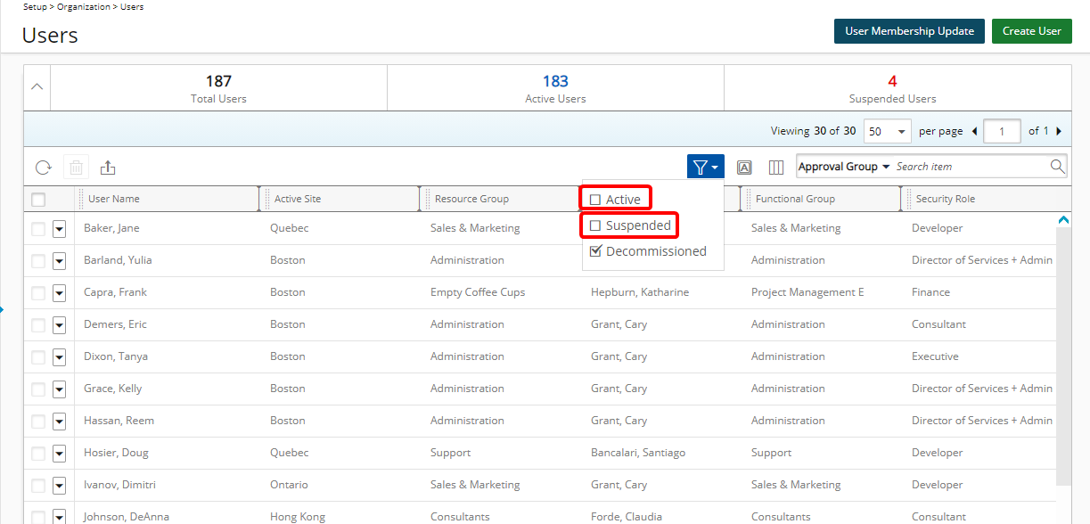Image resolution: width=1090 pixels, height=524 pixels.
Task: Select the Capra, Frank row checkbox
Action: [x=38, y=293]
